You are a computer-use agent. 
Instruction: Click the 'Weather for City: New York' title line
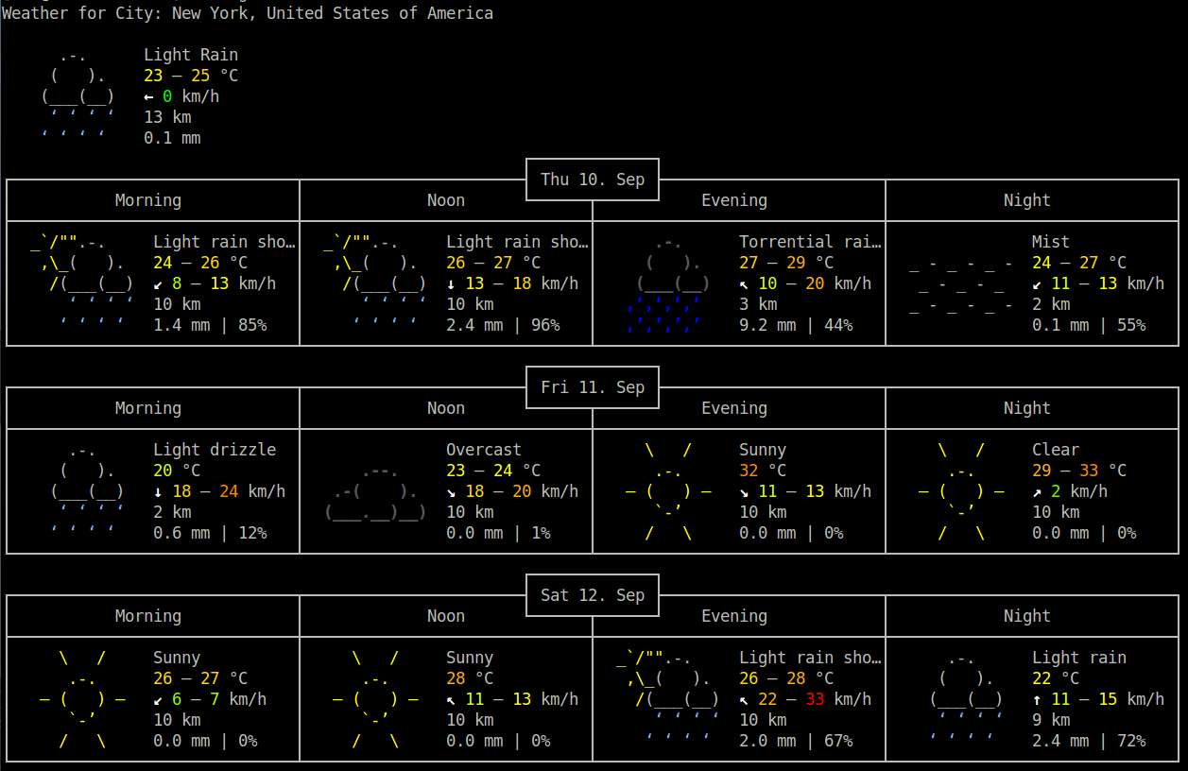click(x=248, y=13)
